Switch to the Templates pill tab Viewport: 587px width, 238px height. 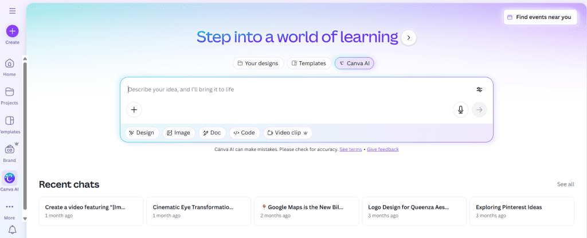[309, 63]
